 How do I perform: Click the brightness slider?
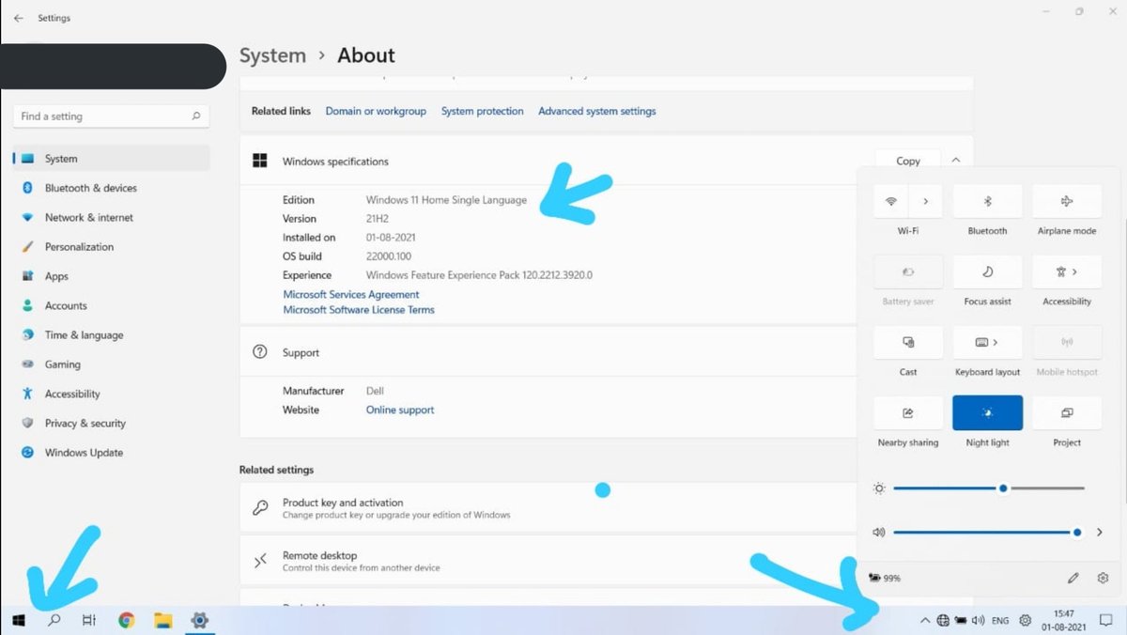pyautogui.click(x=989, y=488)
